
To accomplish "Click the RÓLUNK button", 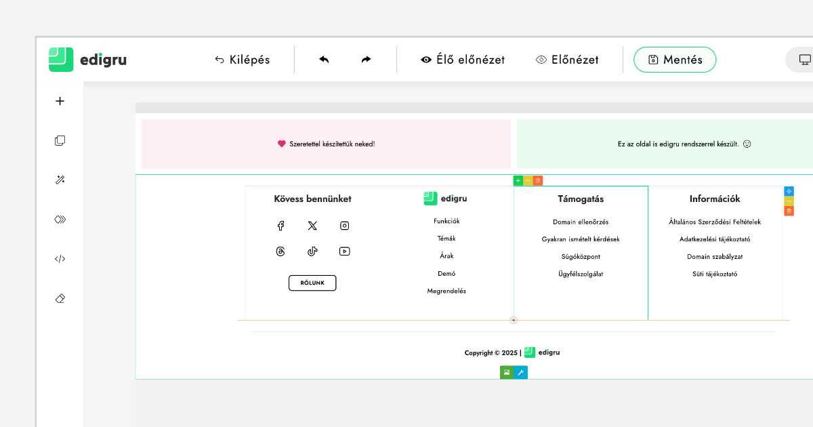I will (312, 283).
